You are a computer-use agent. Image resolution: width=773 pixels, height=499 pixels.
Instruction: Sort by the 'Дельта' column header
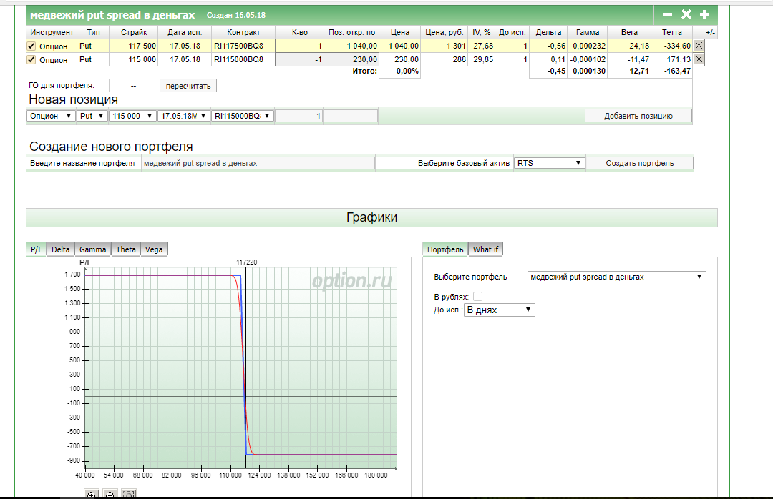click(548, 33)
